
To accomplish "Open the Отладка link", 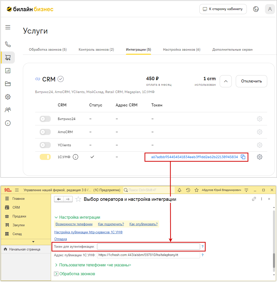I will pos(61,239).
